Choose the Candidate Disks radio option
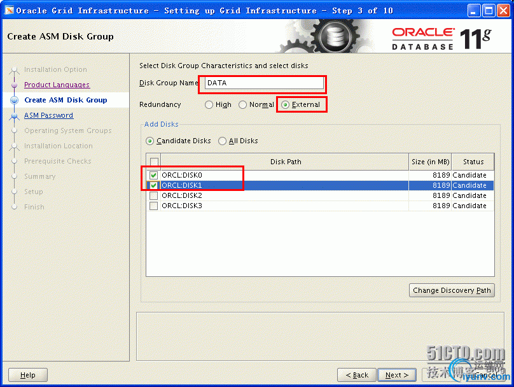The width and height of the screenshot is (514, 387). [149, 141]
